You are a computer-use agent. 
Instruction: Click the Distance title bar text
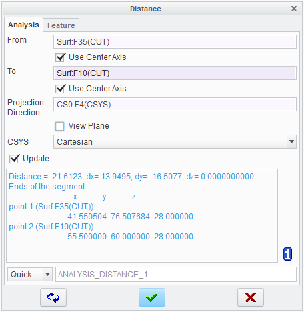pyautogui.click(x=145, y=9)
